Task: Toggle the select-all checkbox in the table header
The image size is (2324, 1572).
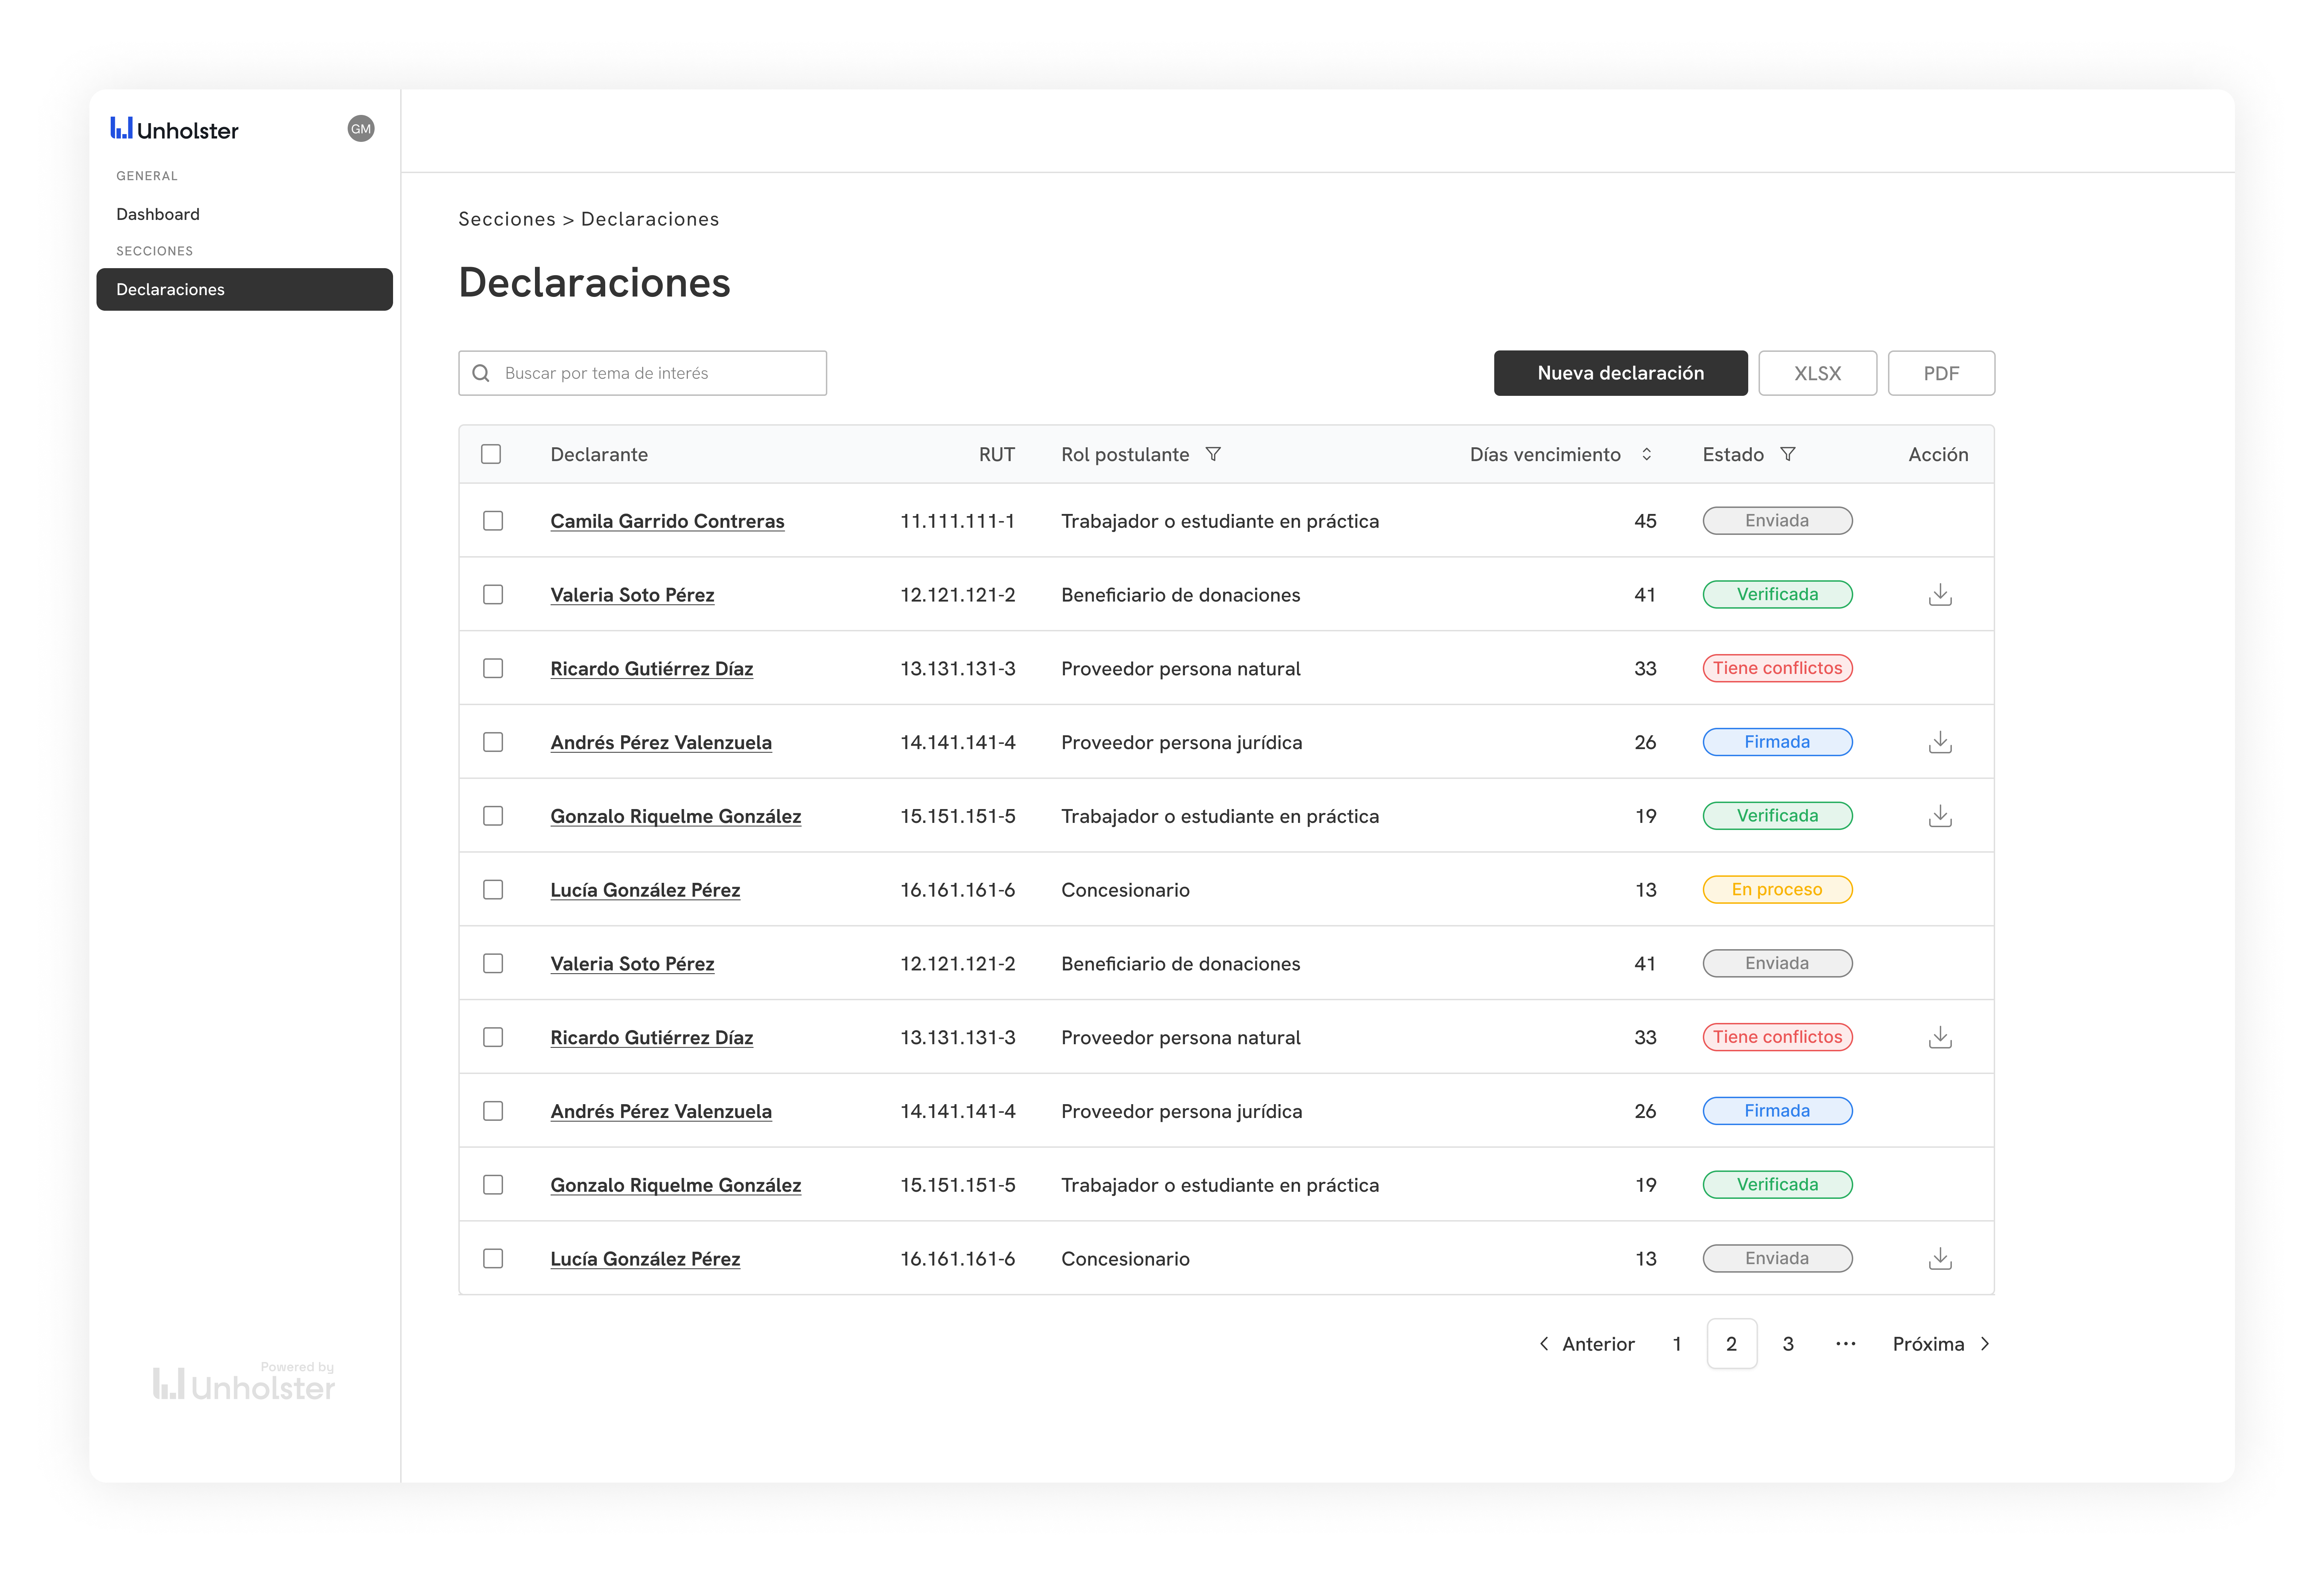Action: [491, 454]
